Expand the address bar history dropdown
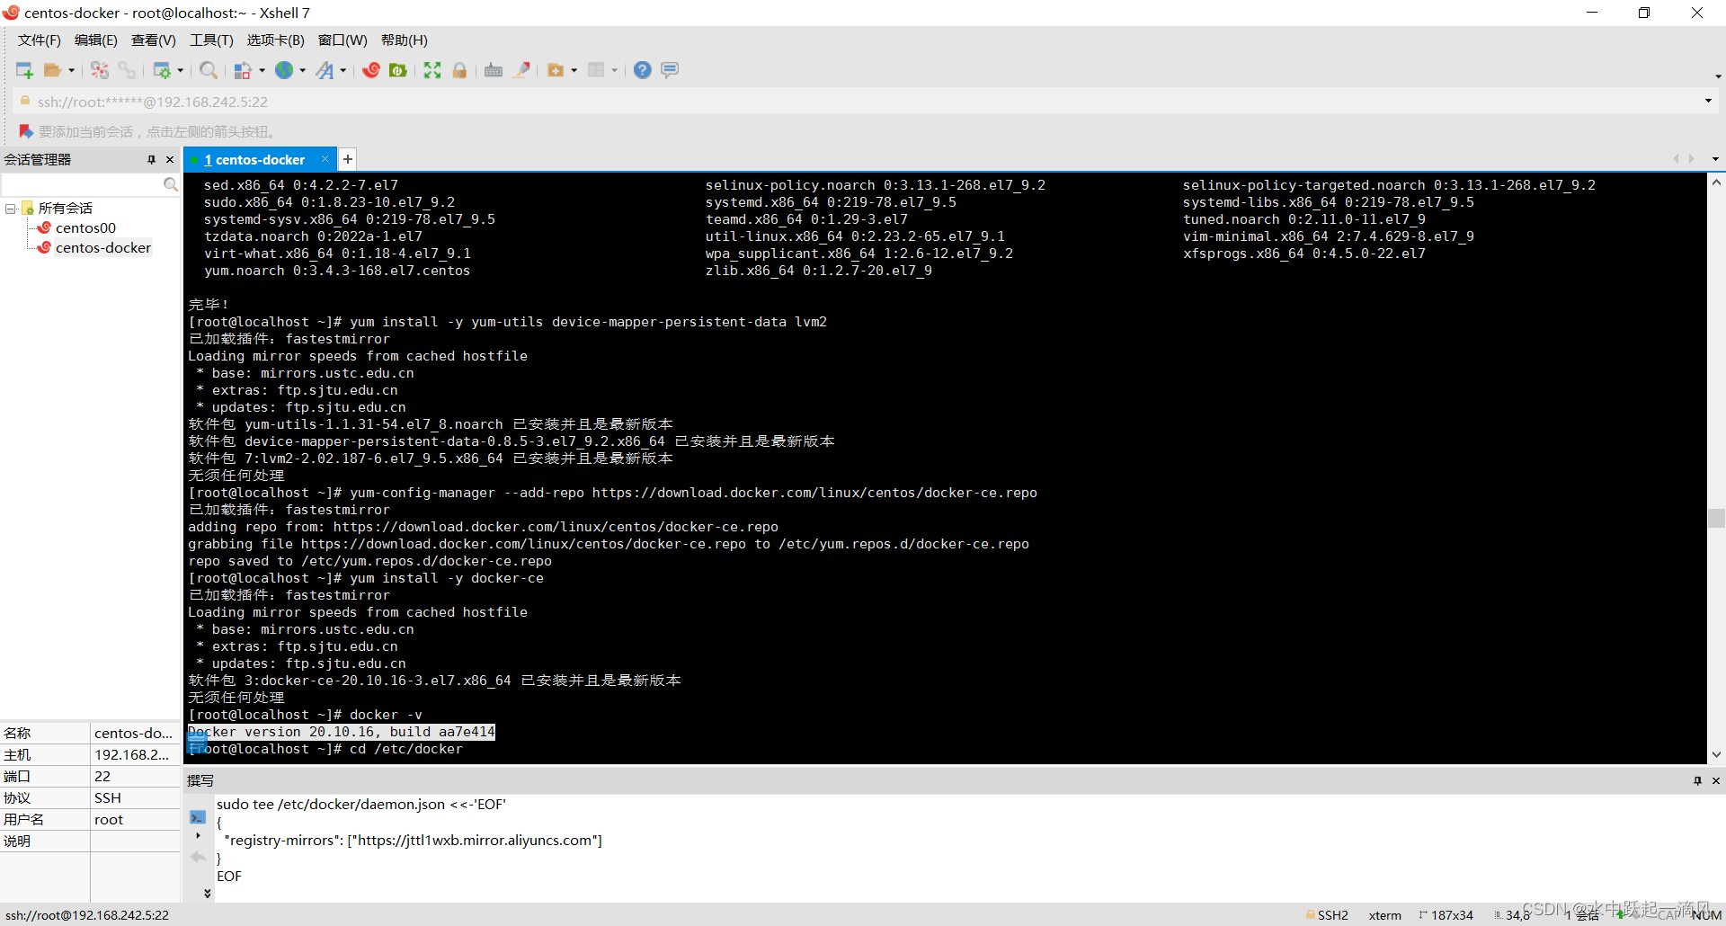 pyautogui.click(x=1708, y=101)
